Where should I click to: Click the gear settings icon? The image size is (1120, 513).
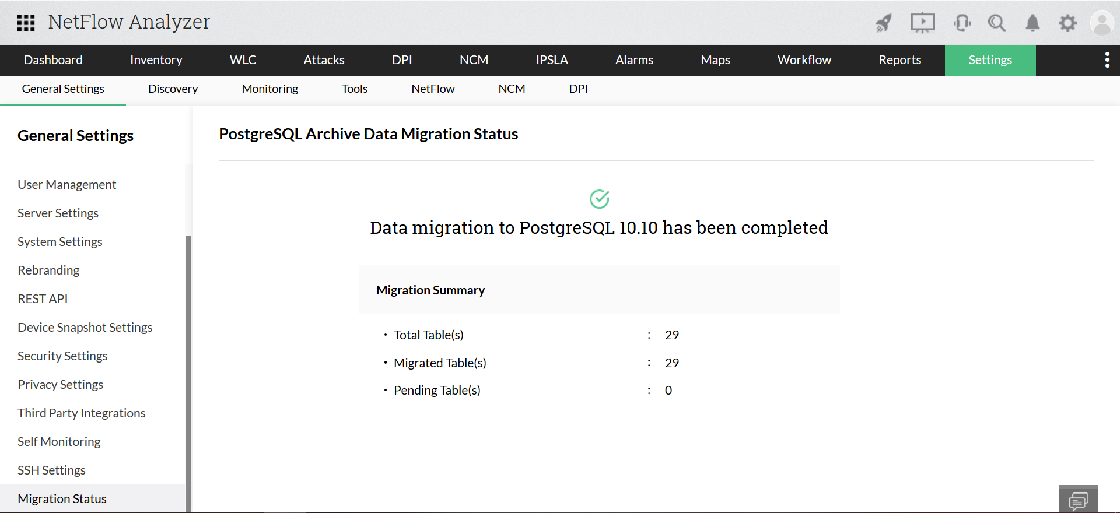tap(1067, 23)
